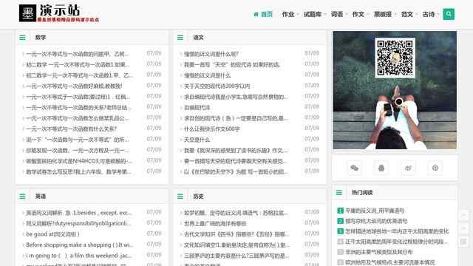Open the 数学 section heading

[41, 38]
